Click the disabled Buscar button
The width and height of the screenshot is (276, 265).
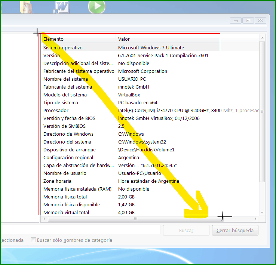click(x=186, y=230)
